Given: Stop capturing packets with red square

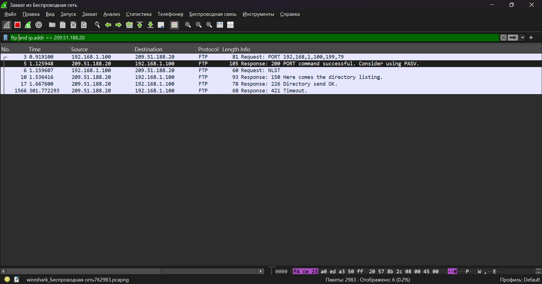Looking at the screenshot, I should [18, 25].
